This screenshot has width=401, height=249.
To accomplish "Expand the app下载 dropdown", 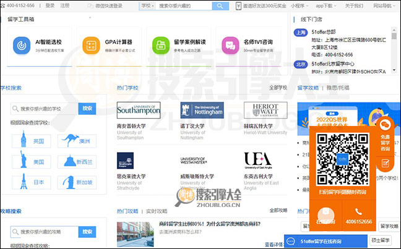I will pos(326,6).
